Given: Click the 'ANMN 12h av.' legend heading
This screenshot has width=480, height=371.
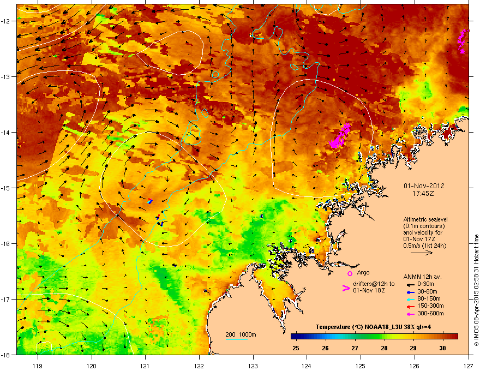Looking at the screenshot, I should coord(422,277).
